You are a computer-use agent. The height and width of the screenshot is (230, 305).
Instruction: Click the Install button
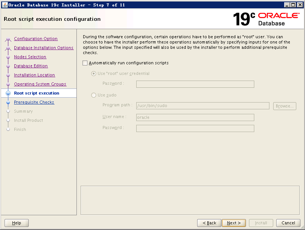[x=261, y=223]
